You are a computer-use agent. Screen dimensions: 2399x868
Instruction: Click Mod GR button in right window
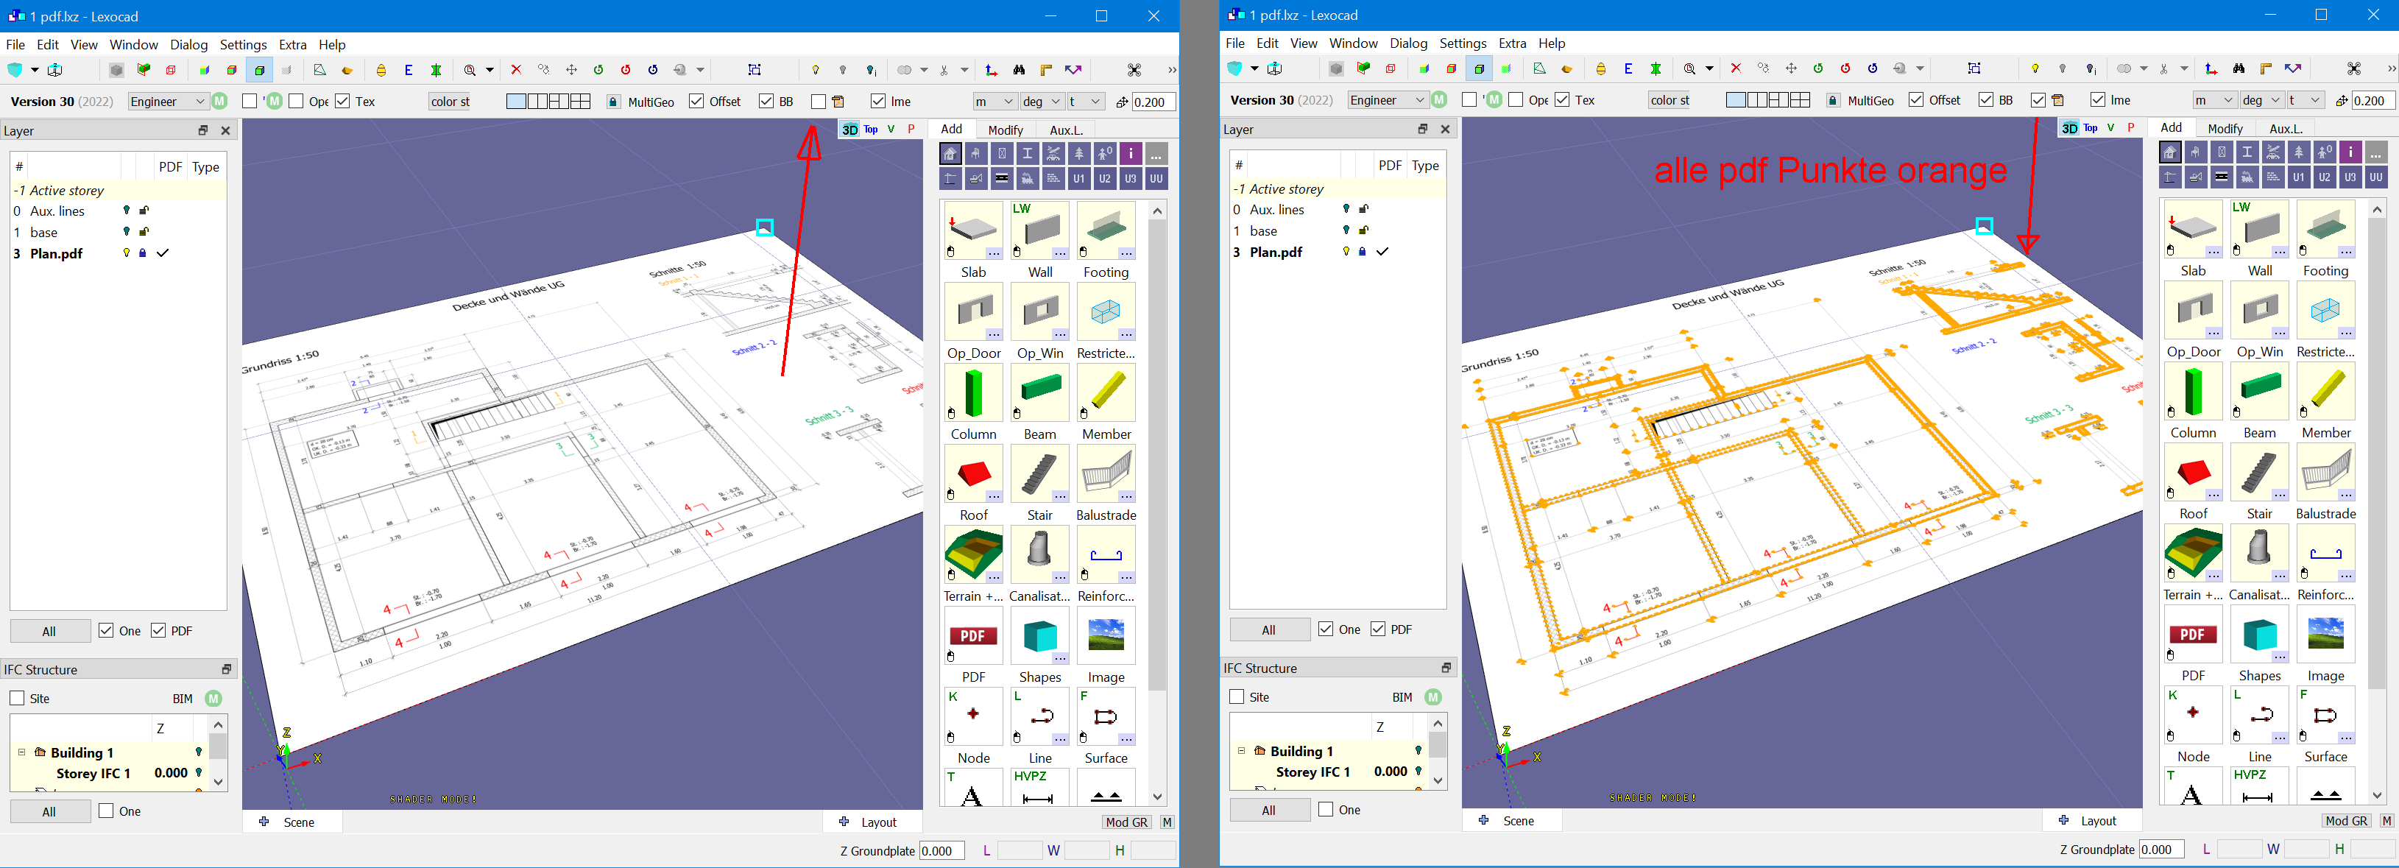click(2346, 819)
